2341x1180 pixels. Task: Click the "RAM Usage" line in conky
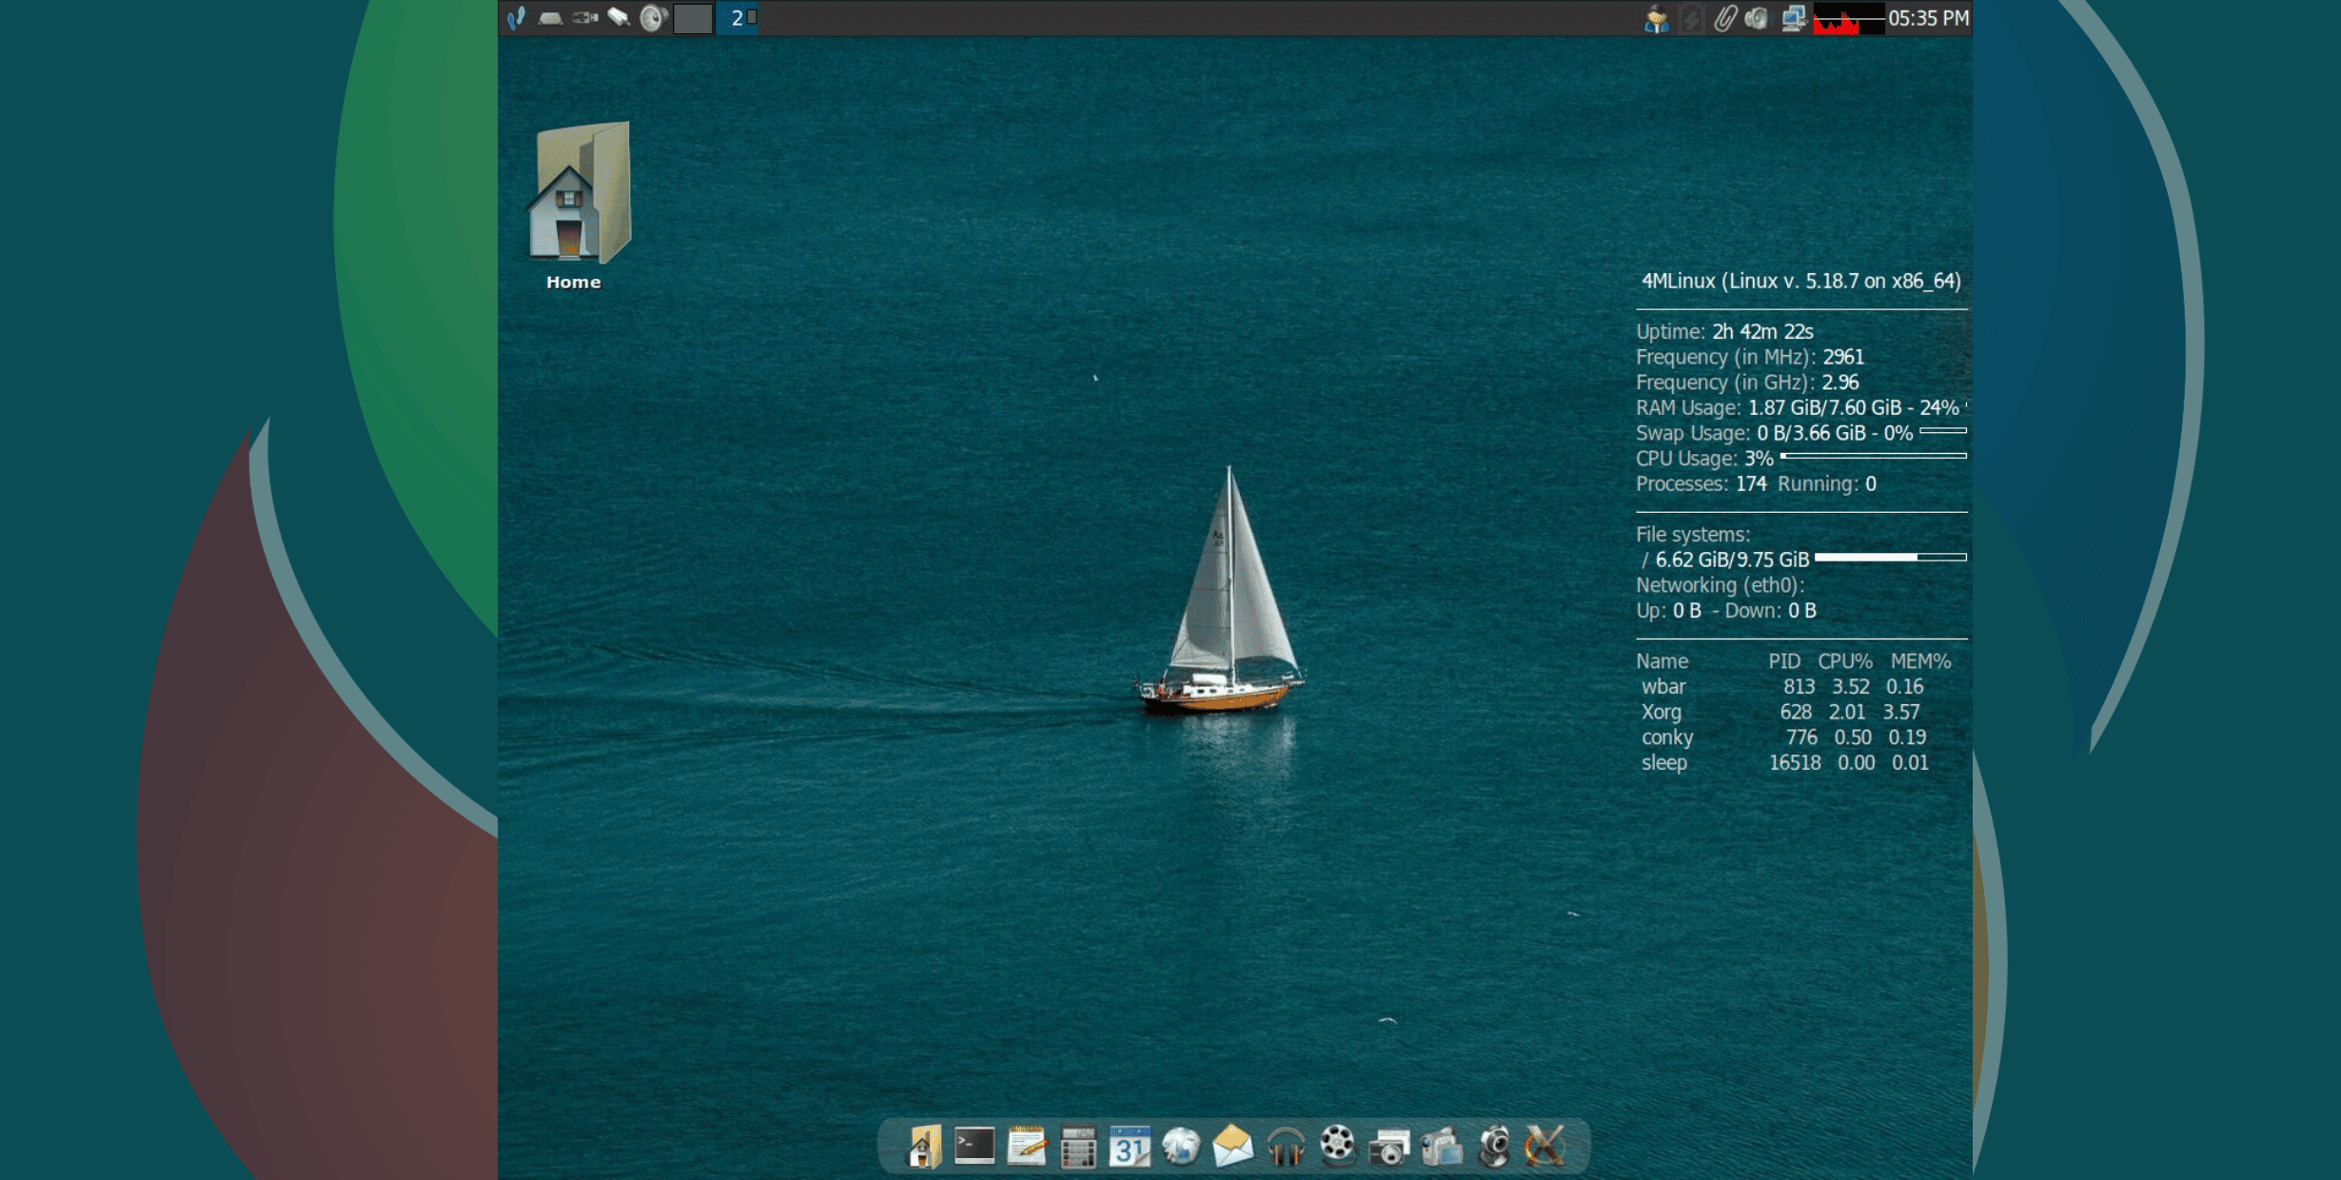(x=1800, y=407)
